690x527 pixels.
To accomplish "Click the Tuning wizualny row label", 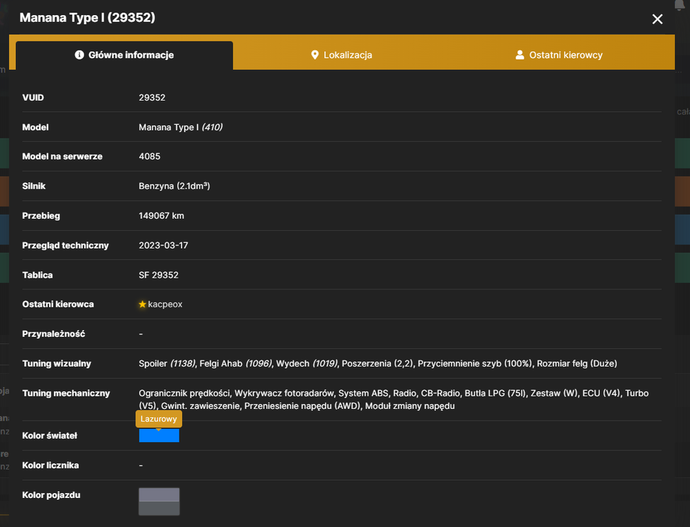I will [57, 363].
